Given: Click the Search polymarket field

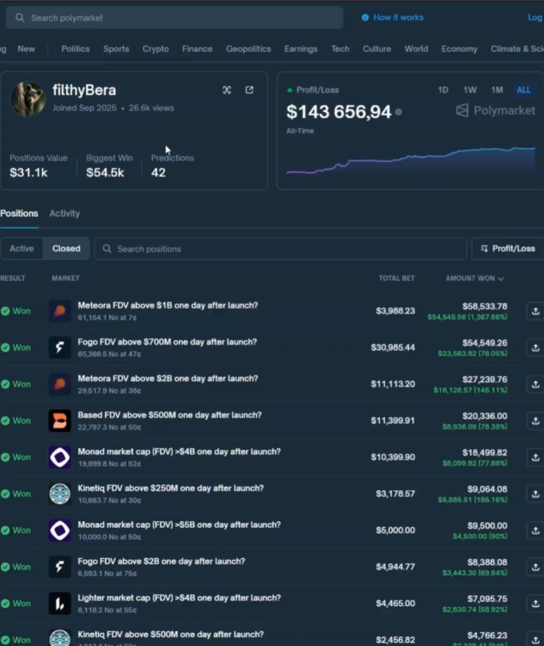Looking at the screenshot, I should point(174,18).
